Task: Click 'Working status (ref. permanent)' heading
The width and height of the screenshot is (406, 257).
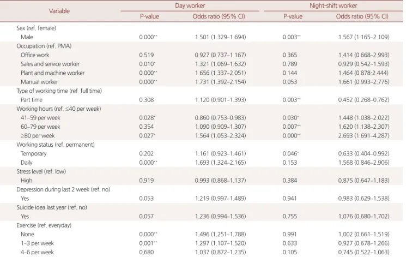Action: 56,145
